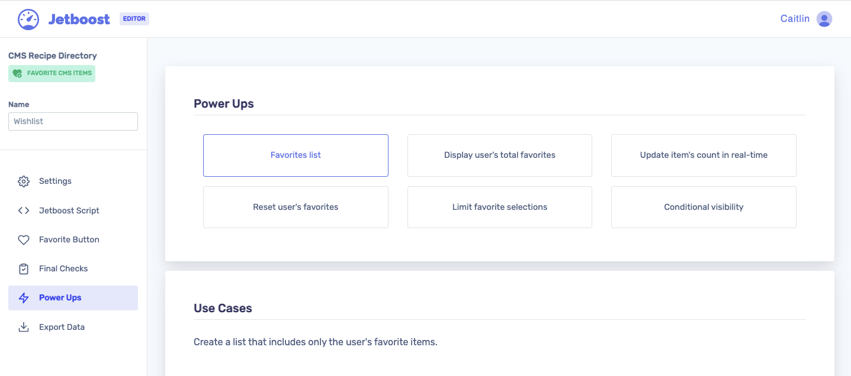Screen dimensions: 851x376
Task: Switch to Display user's total favorites
Action: [499, 155]
